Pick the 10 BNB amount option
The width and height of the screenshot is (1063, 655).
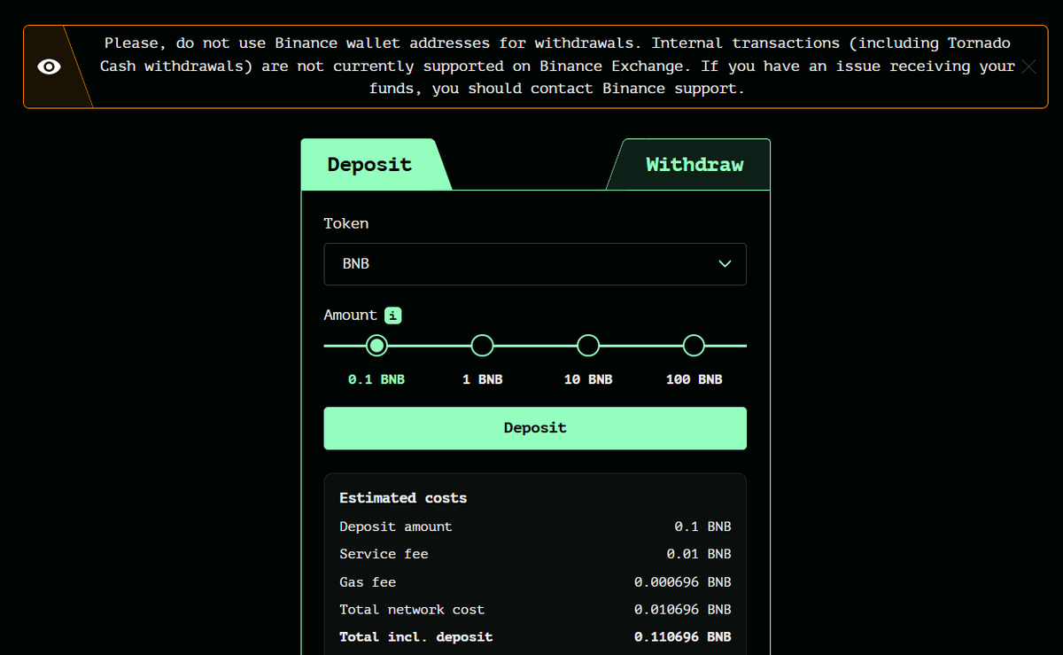[588, 345]
